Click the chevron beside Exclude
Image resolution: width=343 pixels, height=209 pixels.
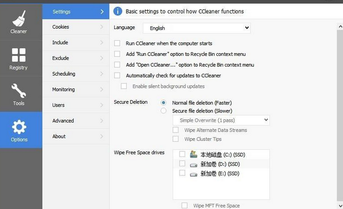coord(102,58)
